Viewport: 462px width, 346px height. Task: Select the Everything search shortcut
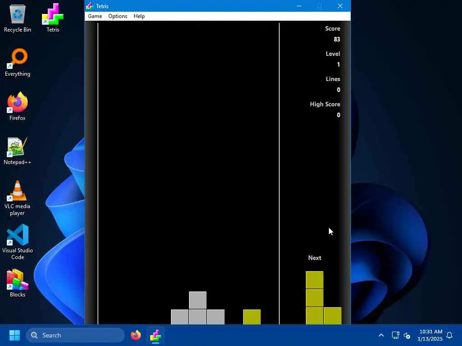tap(18, 62)
